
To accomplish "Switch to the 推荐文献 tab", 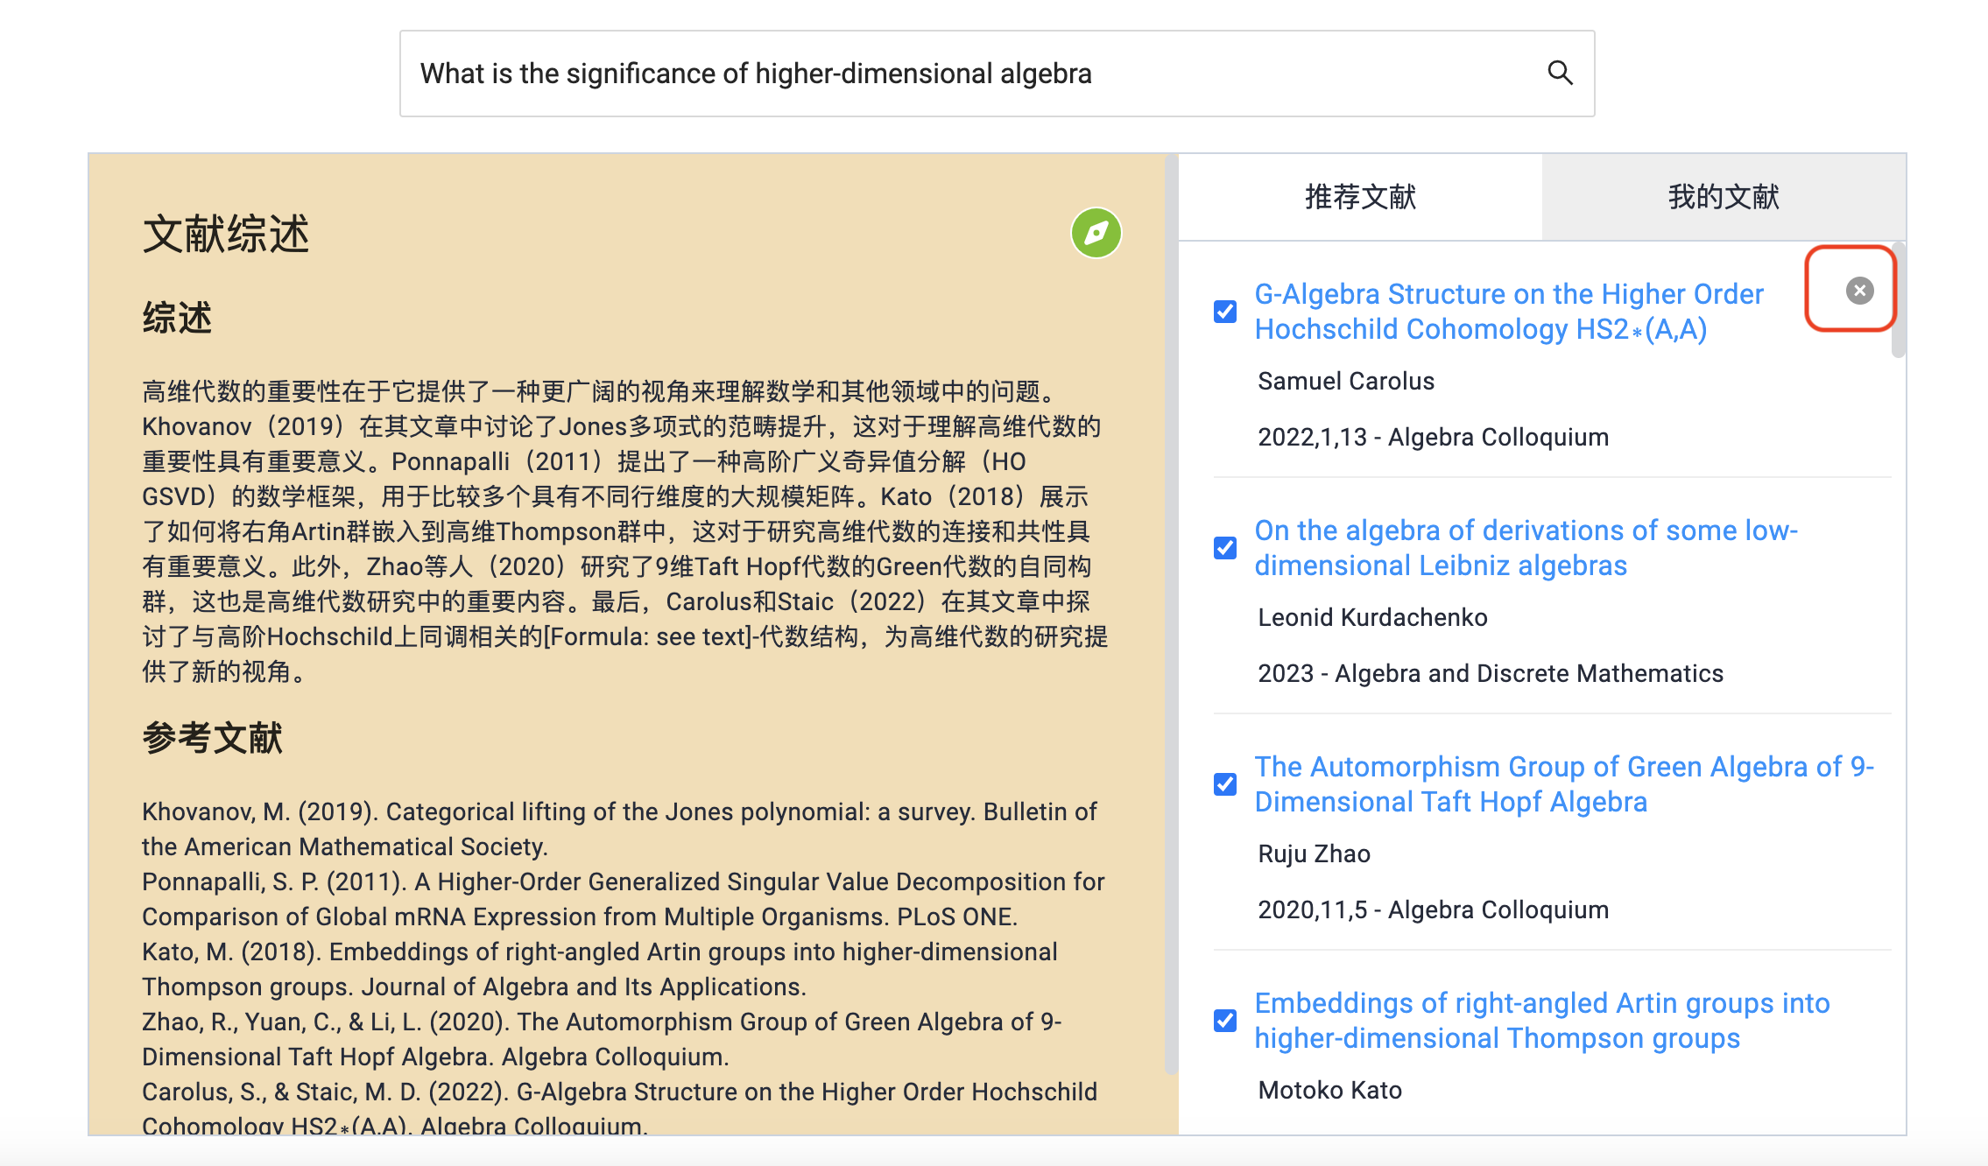I will [1360, 197].
